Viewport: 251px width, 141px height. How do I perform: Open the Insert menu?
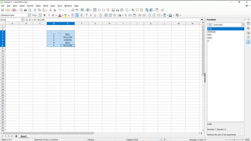(22, 6)
